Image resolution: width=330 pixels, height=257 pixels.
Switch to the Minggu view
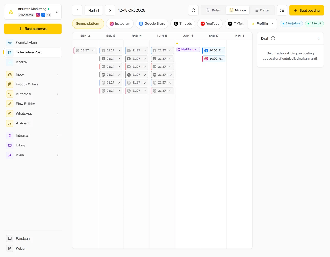click(x=238, y=10)
